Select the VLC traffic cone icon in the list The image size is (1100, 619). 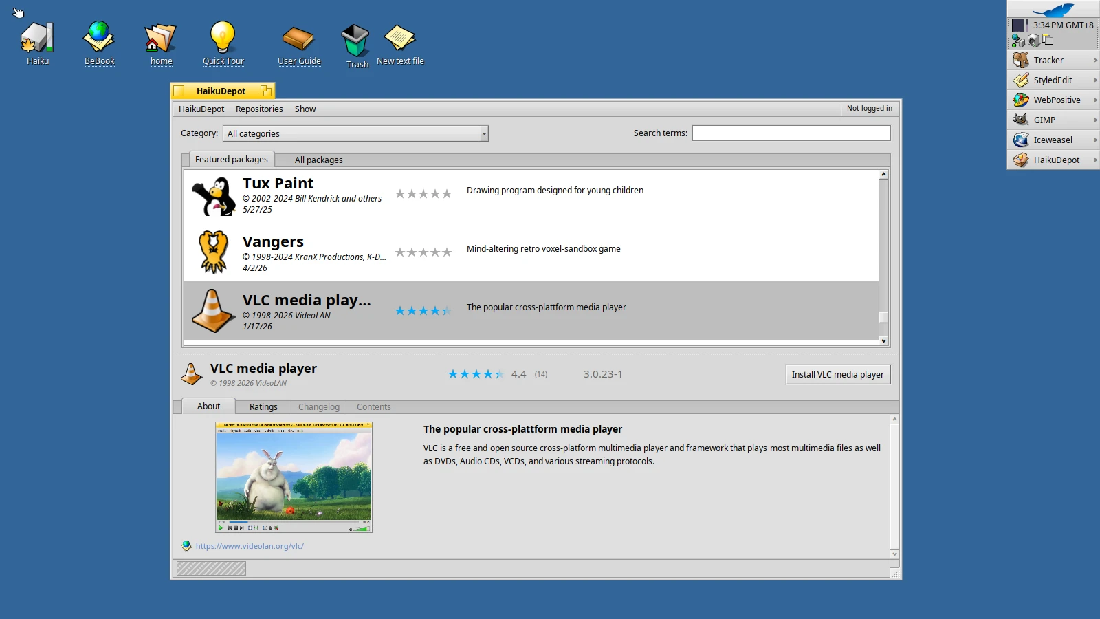coord(212,310)
